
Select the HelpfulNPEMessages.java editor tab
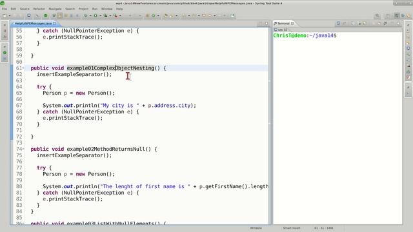(x=33, y=23)
